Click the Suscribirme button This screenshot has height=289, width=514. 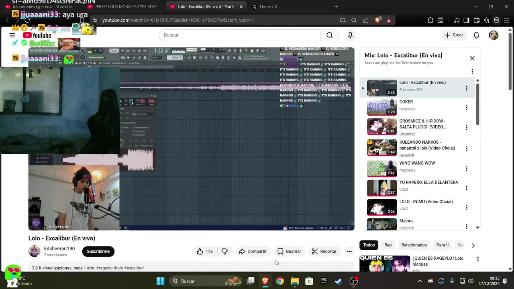click(x=98, y=251)
